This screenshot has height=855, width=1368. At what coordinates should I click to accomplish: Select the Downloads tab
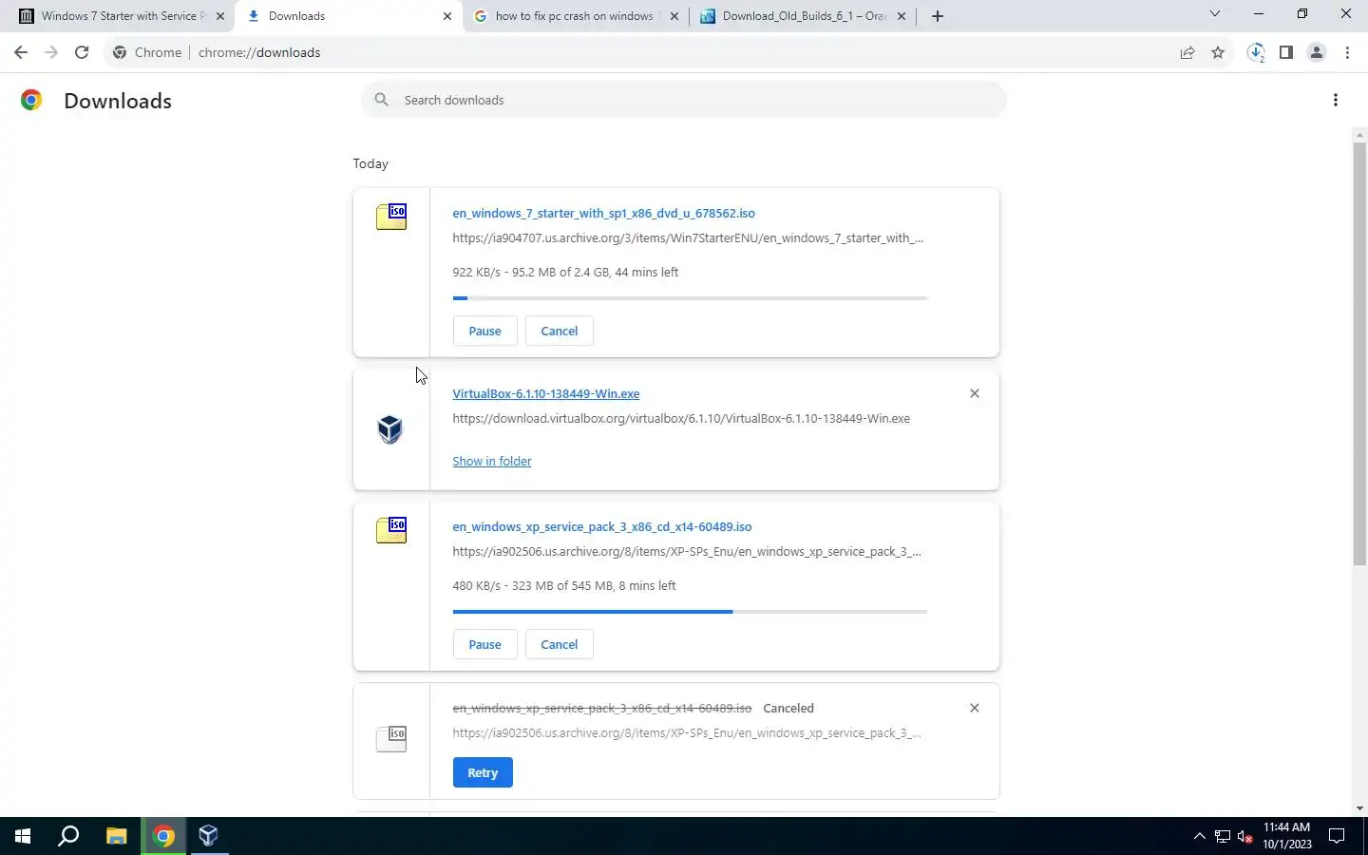349,16
